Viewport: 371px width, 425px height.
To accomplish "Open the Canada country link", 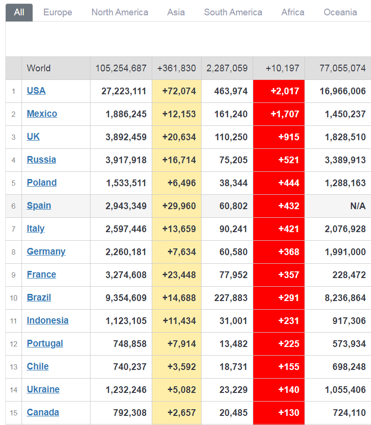I will (43, 413).
